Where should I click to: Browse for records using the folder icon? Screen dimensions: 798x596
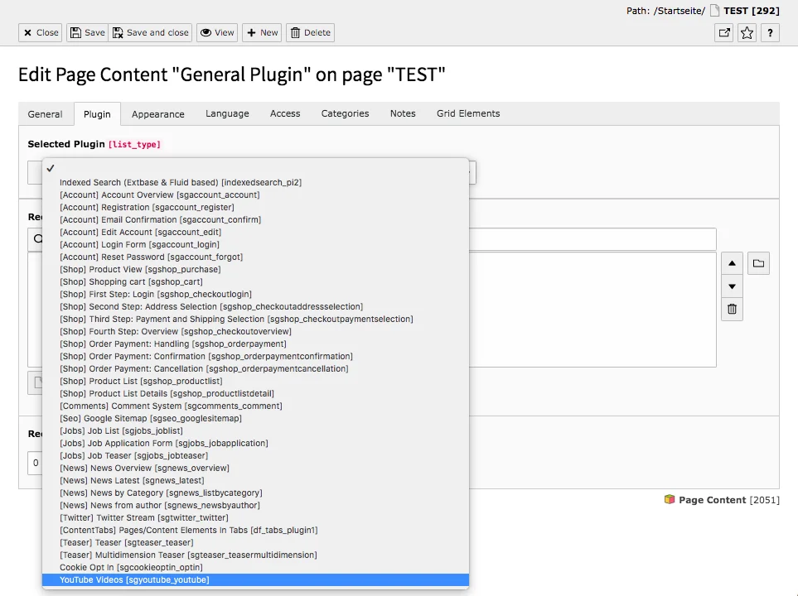758,262
